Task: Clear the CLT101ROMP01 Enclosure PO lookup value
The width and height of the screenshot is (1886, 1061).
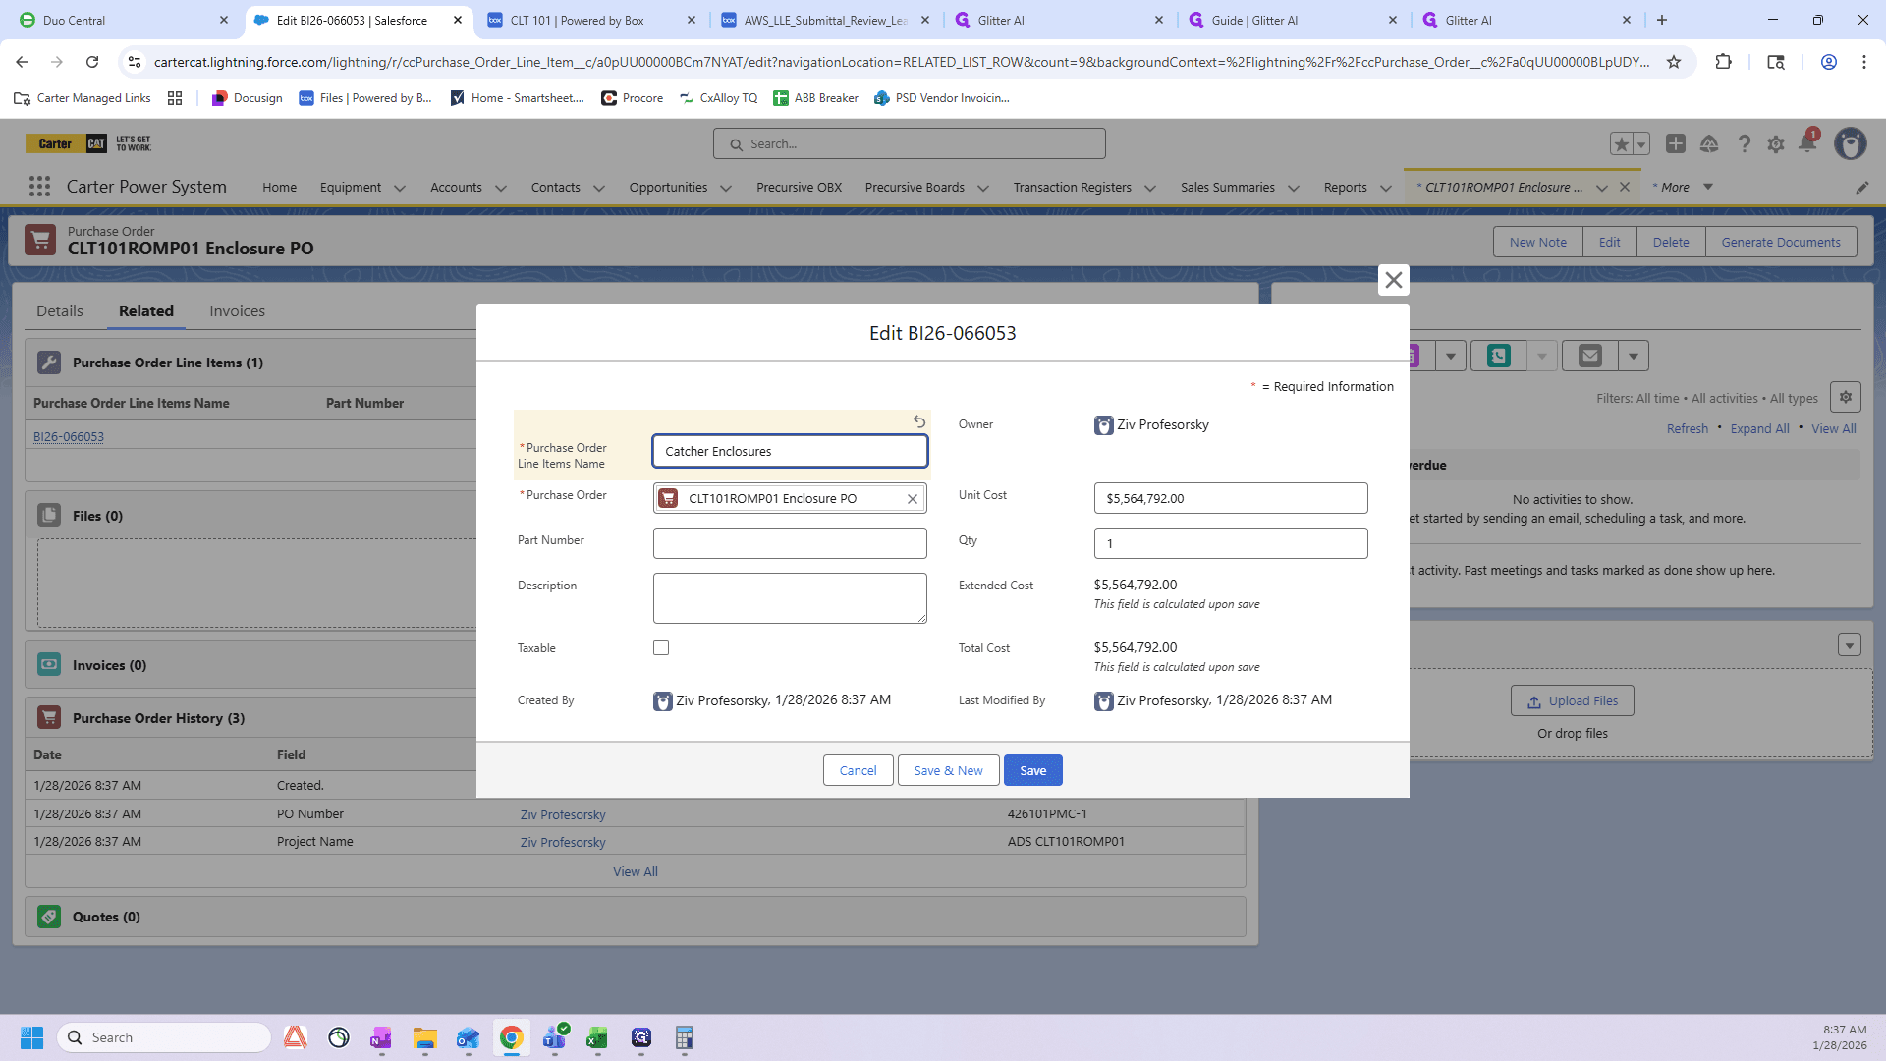Action: click(913, 499)
